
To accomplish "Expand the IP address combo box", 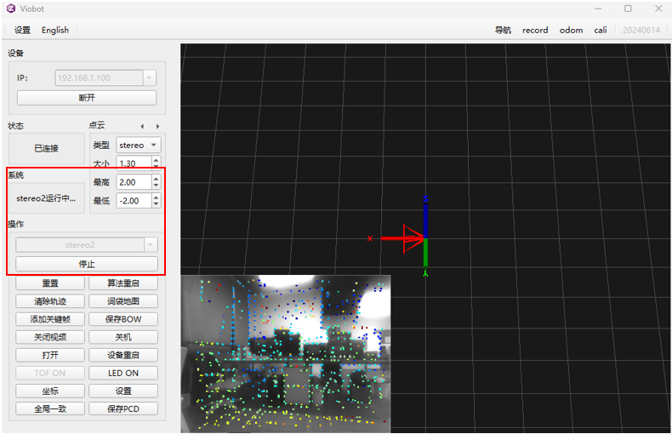I will [150, 77].
